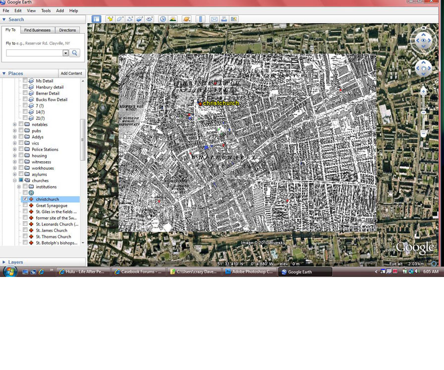The image size is (444, 370).
Task: Open the historical imagery clock icon
Action: coord(163,19)
